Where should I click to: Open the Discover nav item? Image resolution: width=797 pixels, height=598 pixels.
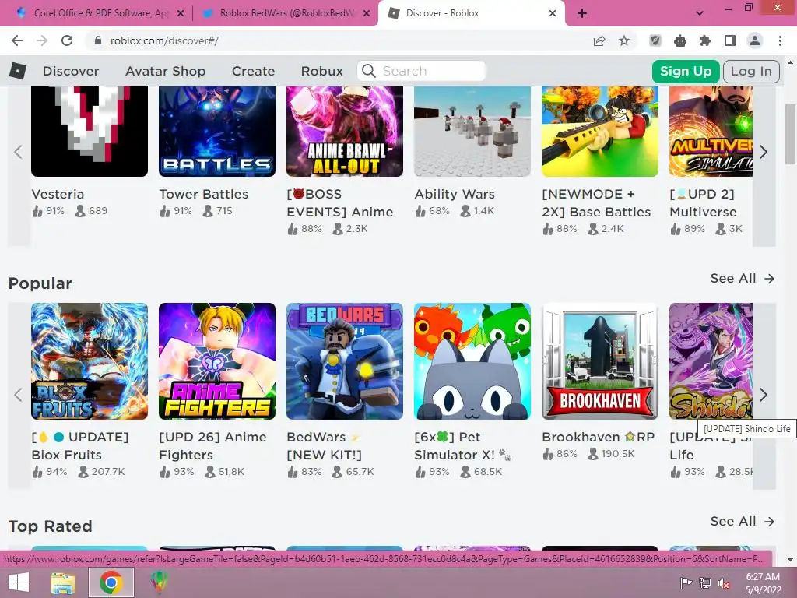pos(71,71)
